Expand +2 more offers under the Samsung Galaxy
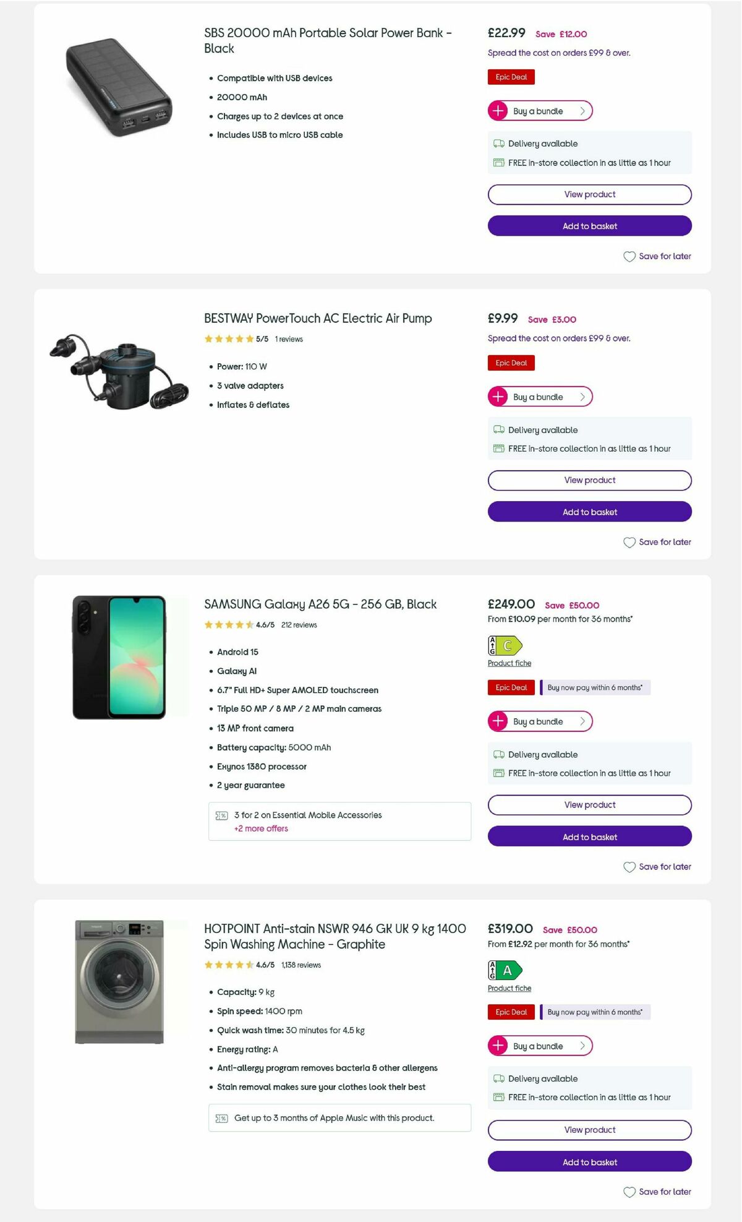742x1222 pixels. click(260, 828)
